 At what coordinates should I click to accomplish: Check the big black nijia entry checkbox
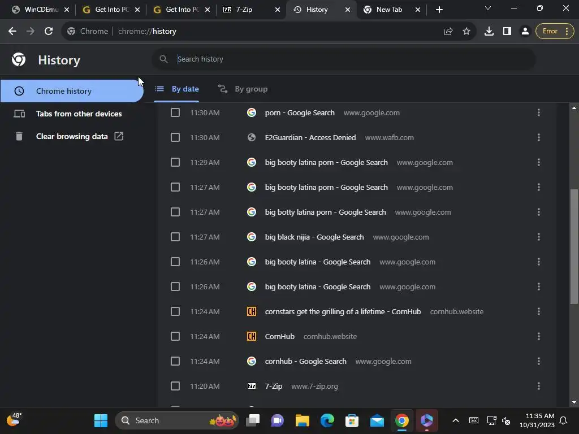click(175, 237)
